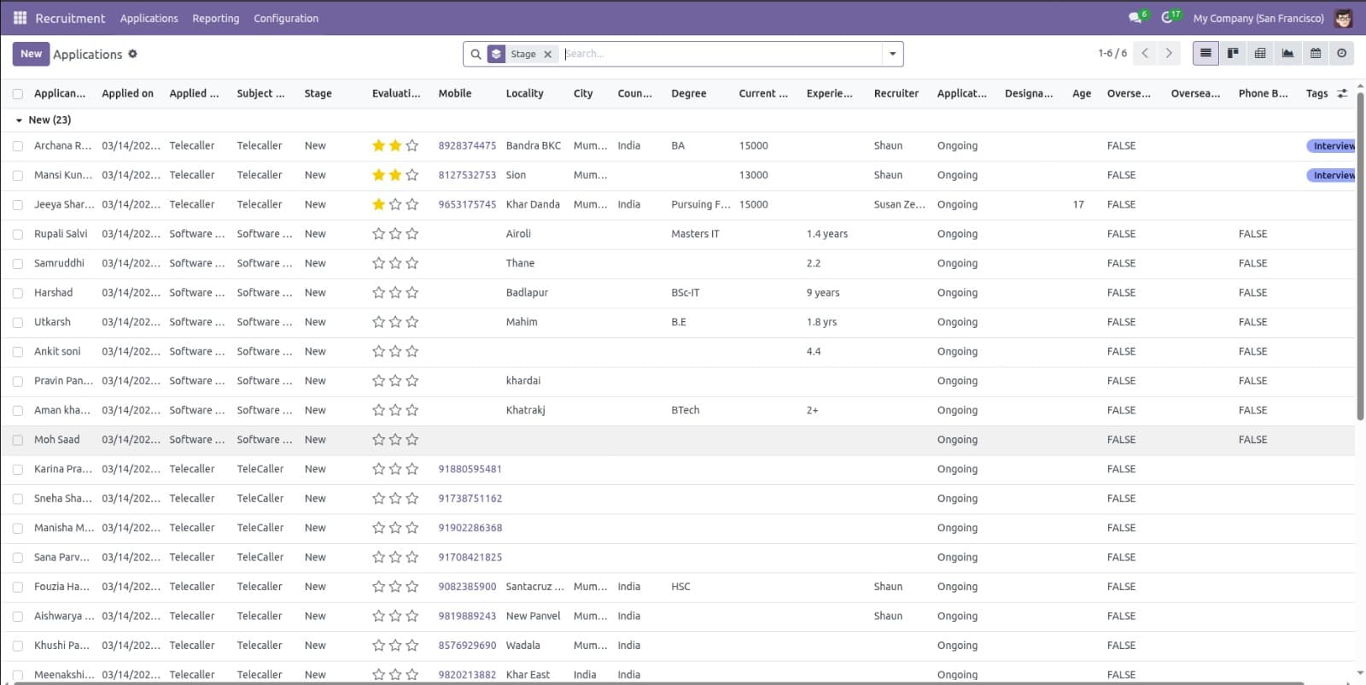The width and height of the screenshot is (1366, 685).
Task: Go to Recruitment app home
Action: pos(70,18)
